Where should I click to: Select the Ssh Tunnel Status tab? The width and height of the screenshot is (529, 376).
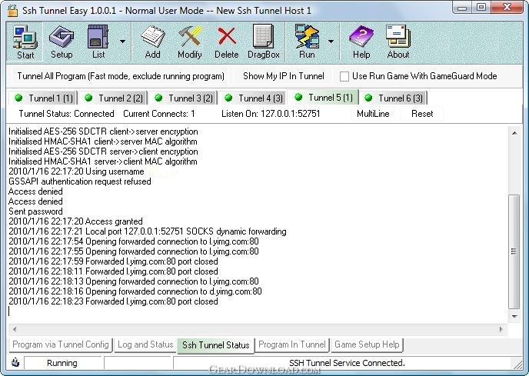(x=215, y=345)
